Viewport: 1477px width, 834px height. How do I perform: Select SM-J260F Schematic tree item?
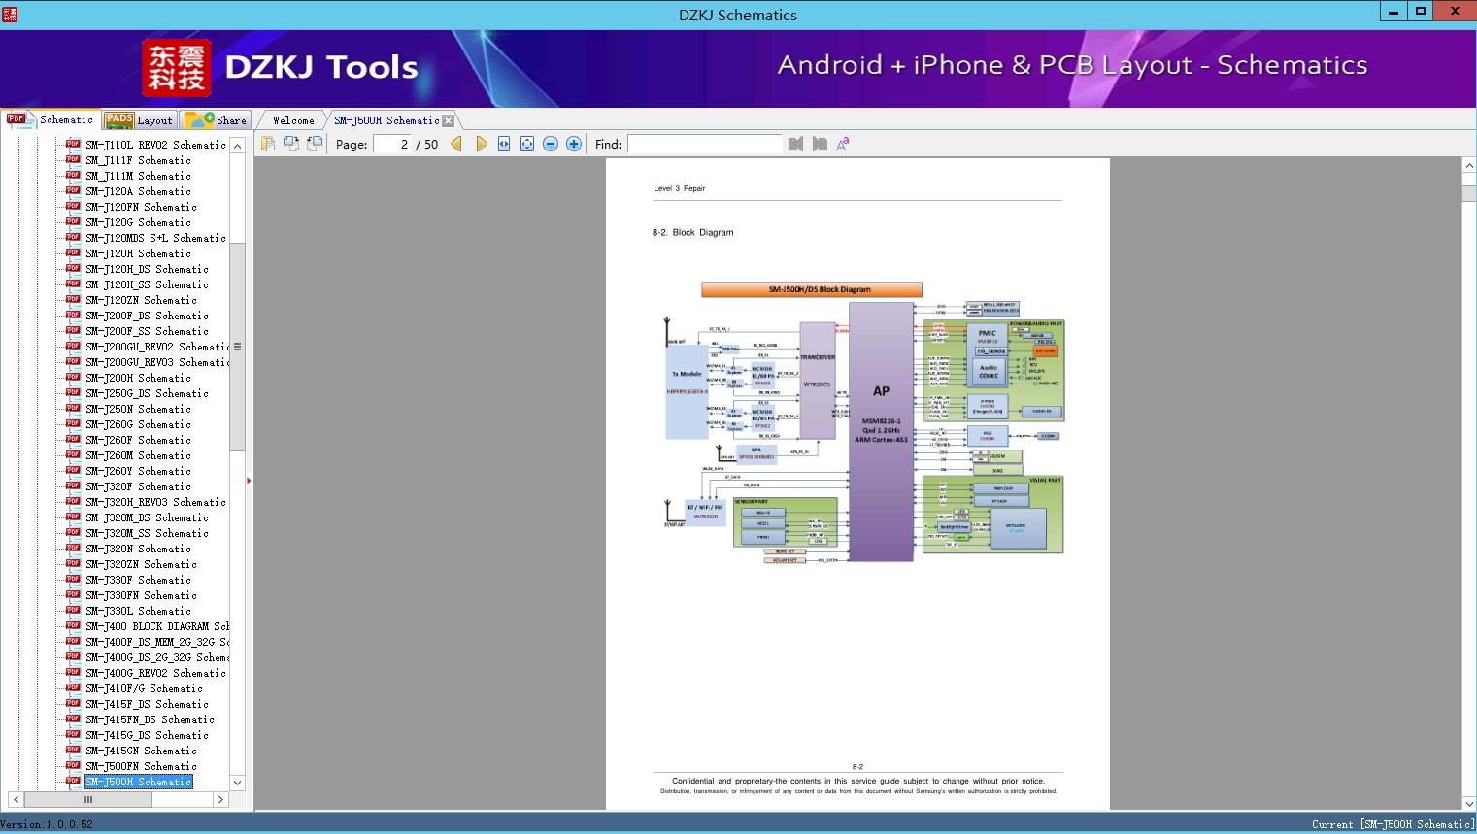click(138, 440)
